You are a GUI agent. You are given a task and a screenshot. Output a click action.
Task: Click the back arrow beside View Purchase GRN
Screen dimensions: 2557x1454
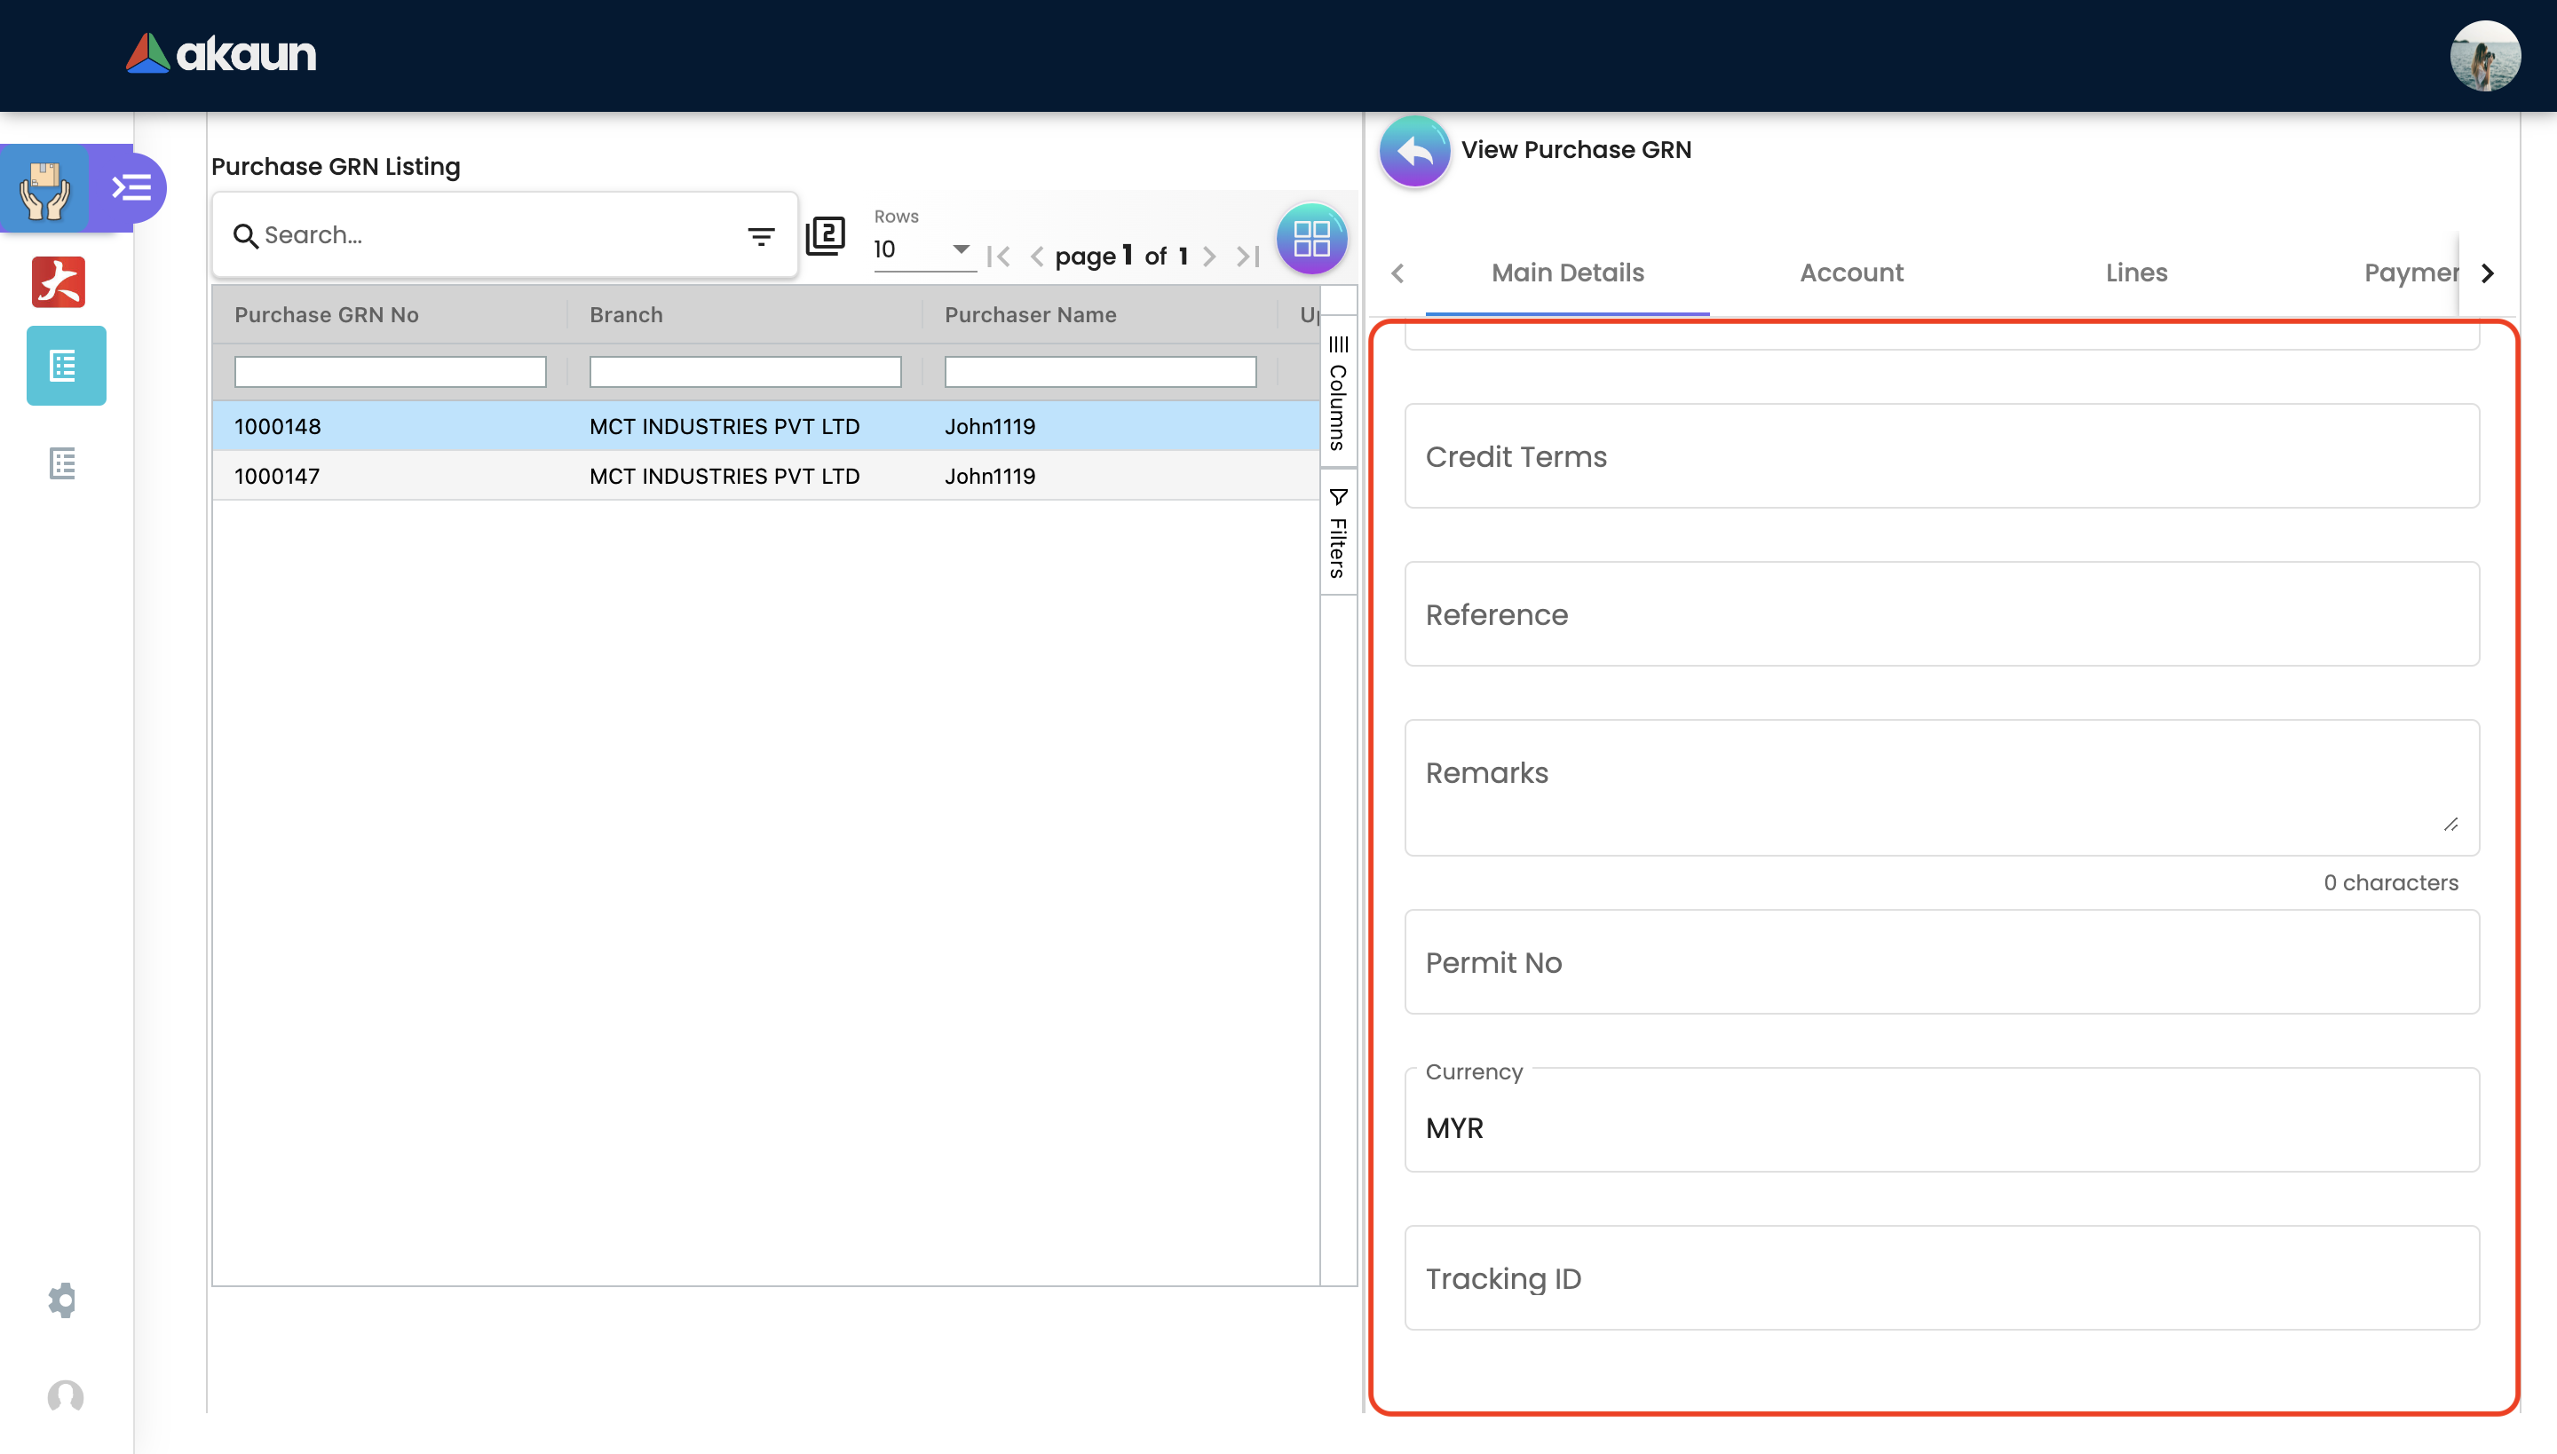[1413, 152]
